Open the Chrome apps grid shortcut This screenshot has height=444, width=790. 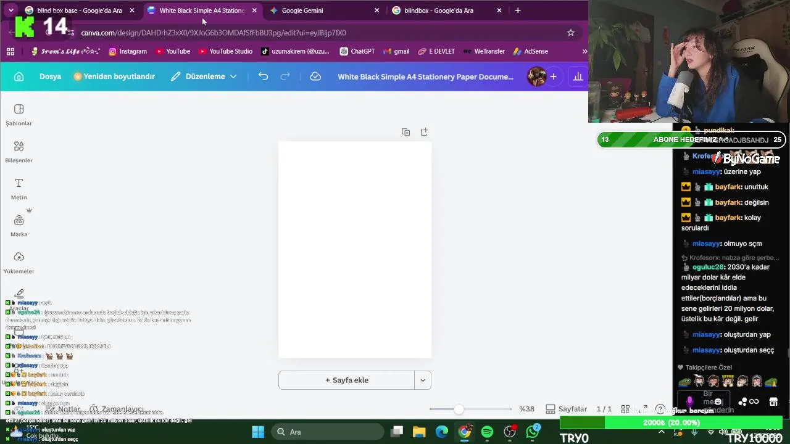coord(10,51)
